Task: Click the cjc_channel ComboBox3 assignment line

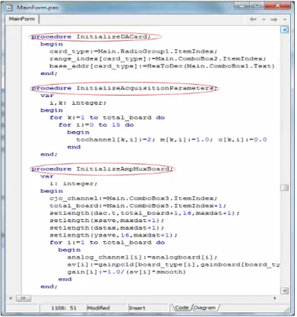Action: [133, 199]
